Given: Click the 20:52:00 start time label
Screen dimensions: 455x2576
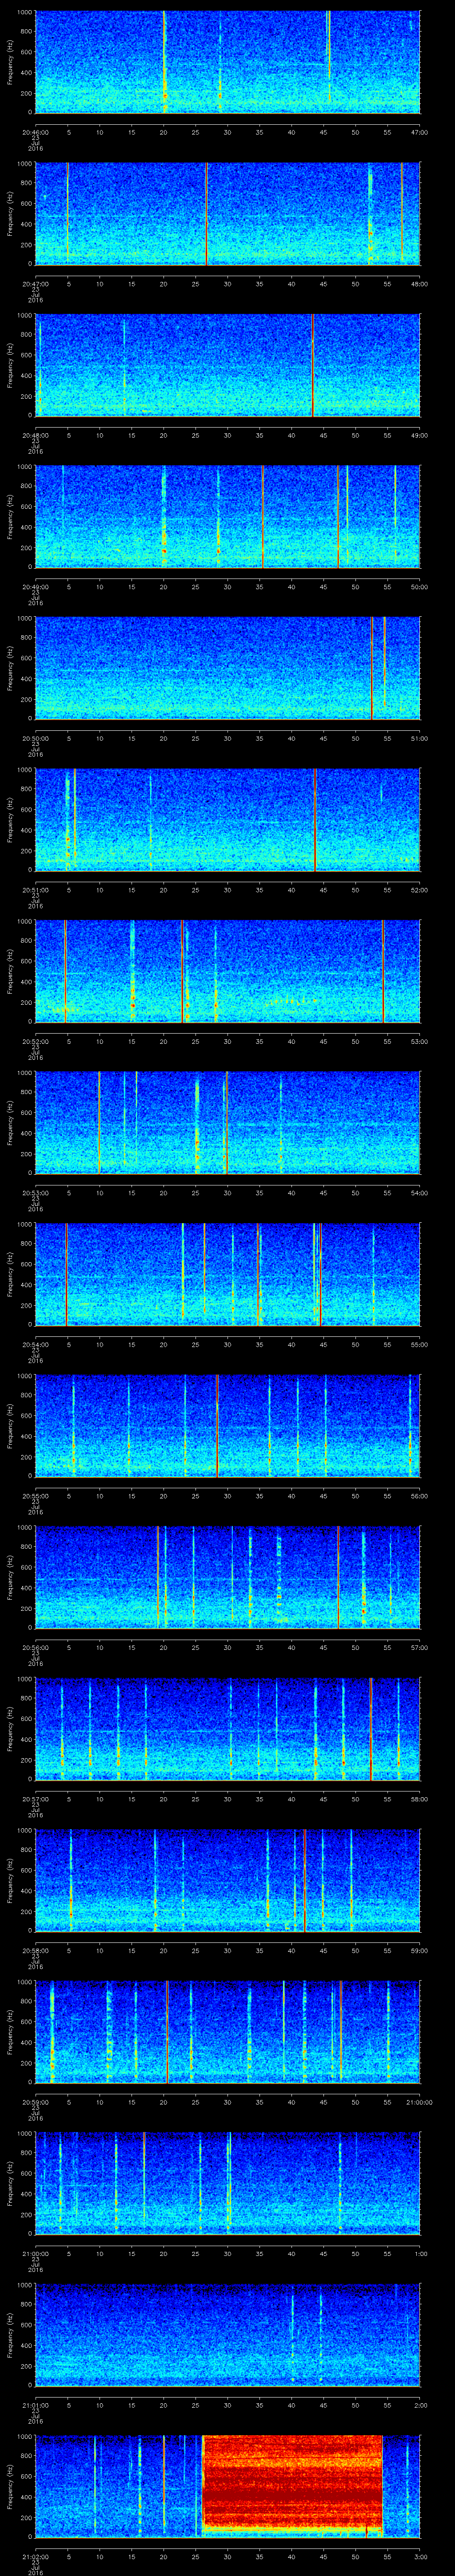Looking at the screenshot, I should (35, 1041).
